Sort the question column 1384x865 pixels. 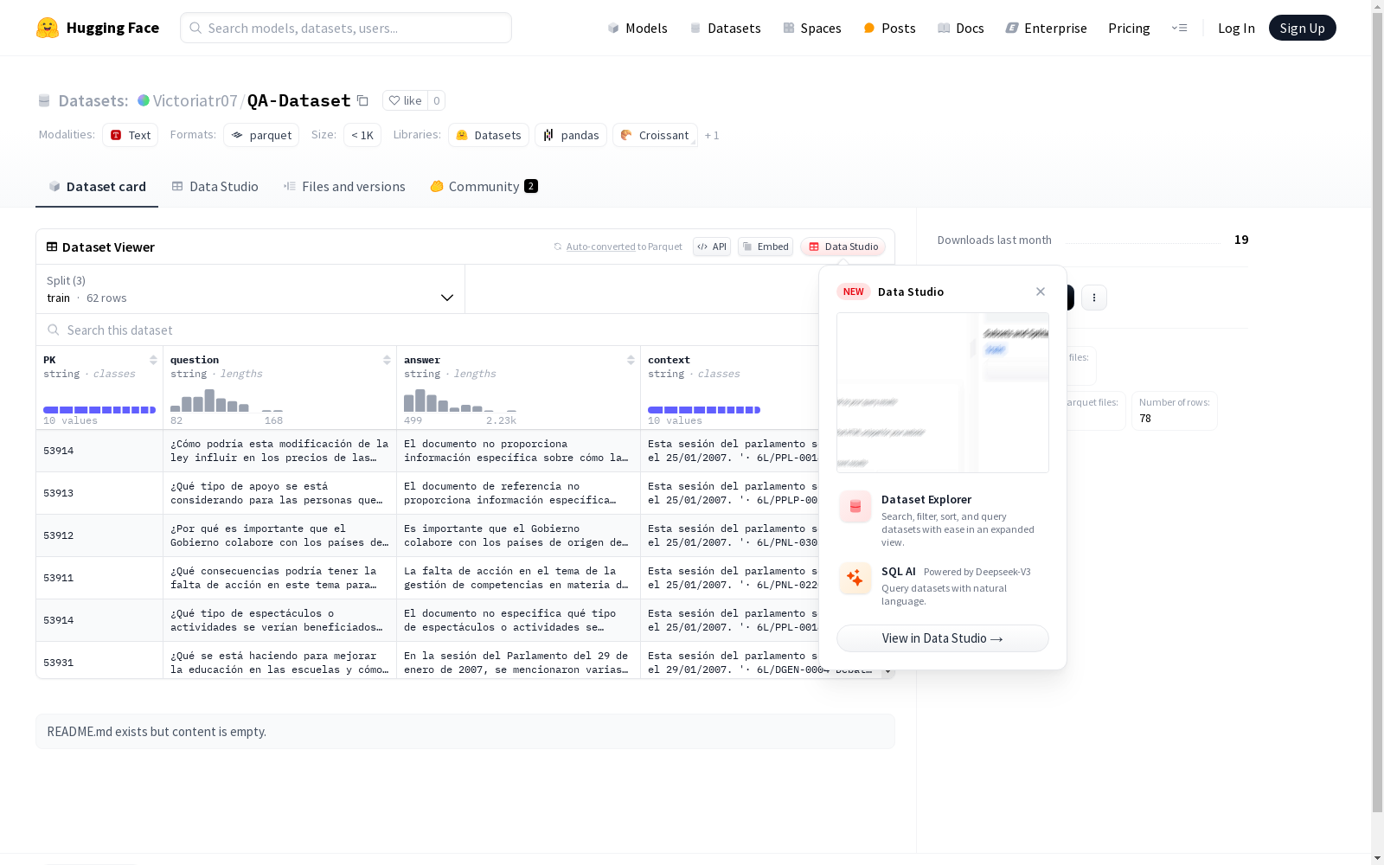(387, 360)
